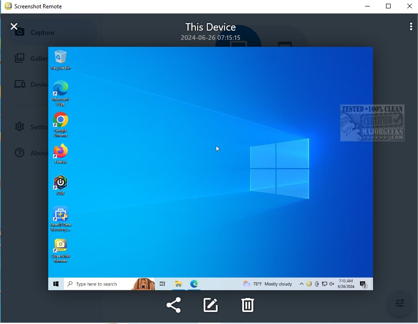Click the Edge icon in the preview taskbar
Viewport: 418px width, 324px height.
click(x=194, y=284)
